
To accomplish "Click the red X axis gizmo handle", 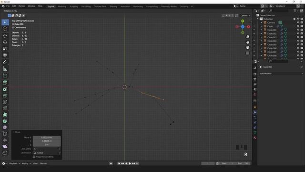I will pos(249,27).
